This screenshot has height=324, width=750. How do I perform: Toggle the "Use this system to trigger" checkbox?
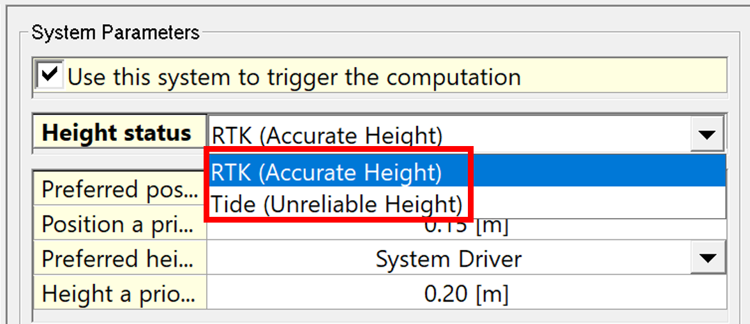coord(50,77)
